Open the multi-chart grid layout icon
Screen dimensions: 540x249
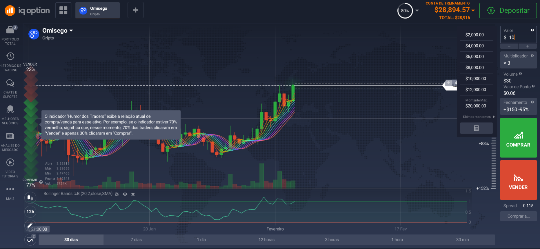(x=63, y=10)
